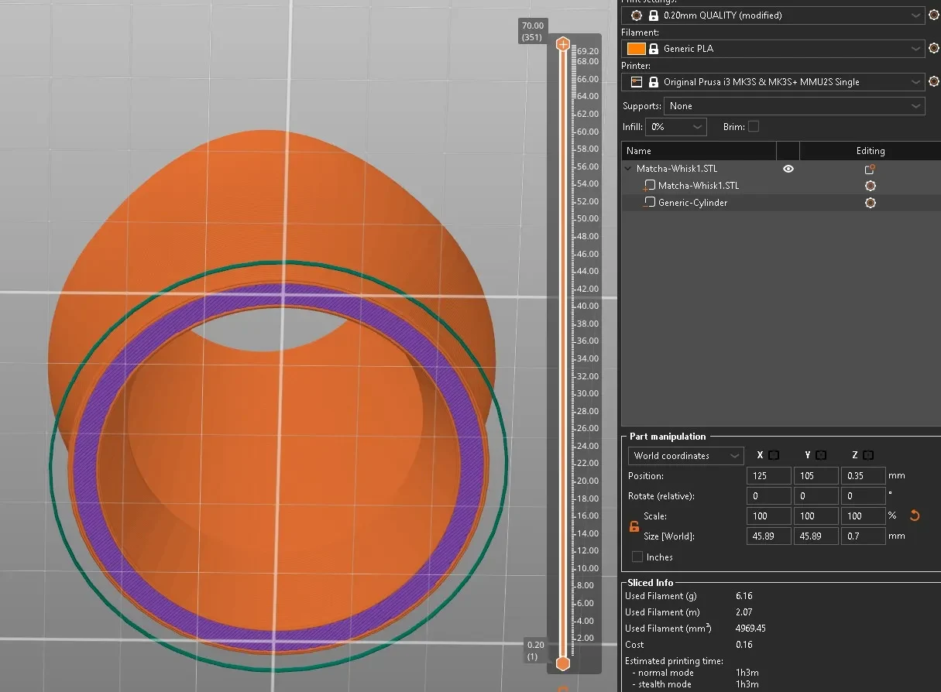Open settings cog on child Matcha-Whisk1.STL part
This screenshot has width=941, height=692.
(x=870, y=186)
